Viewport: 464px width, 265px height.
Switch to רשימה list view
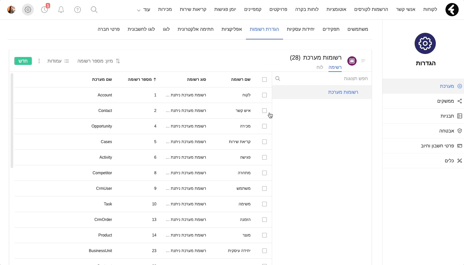click(335, 68)
